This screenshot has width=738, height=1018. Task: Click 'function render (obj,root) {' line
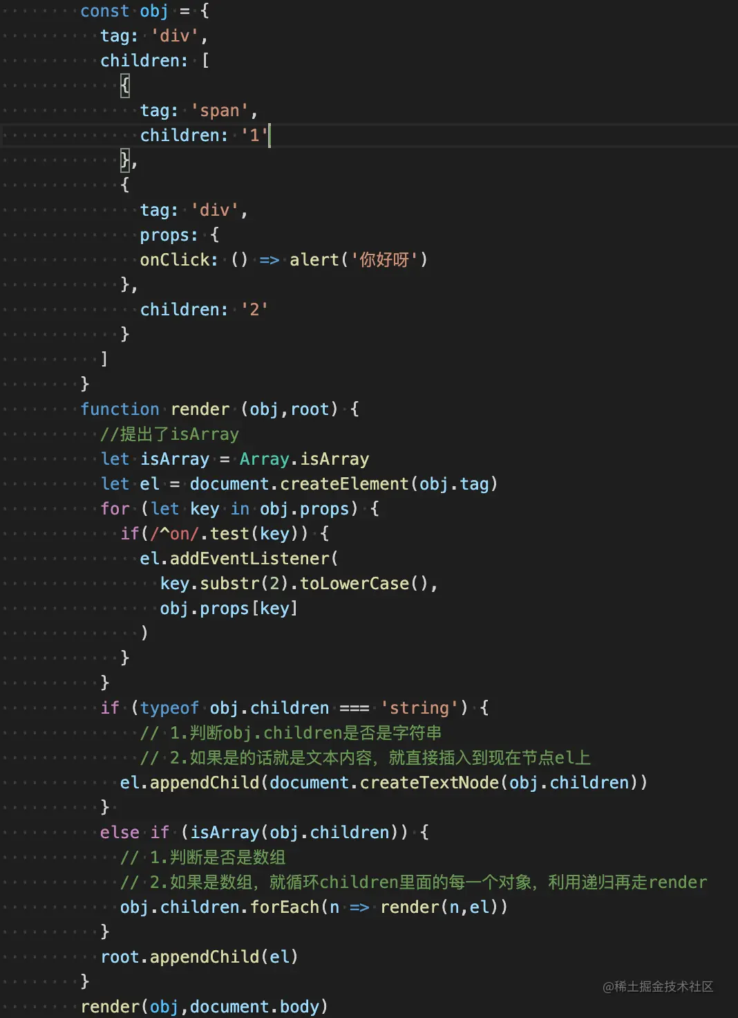[220, 409]
